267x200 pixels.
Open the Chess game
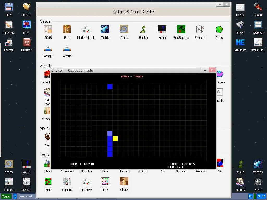(x=124, y=181)
